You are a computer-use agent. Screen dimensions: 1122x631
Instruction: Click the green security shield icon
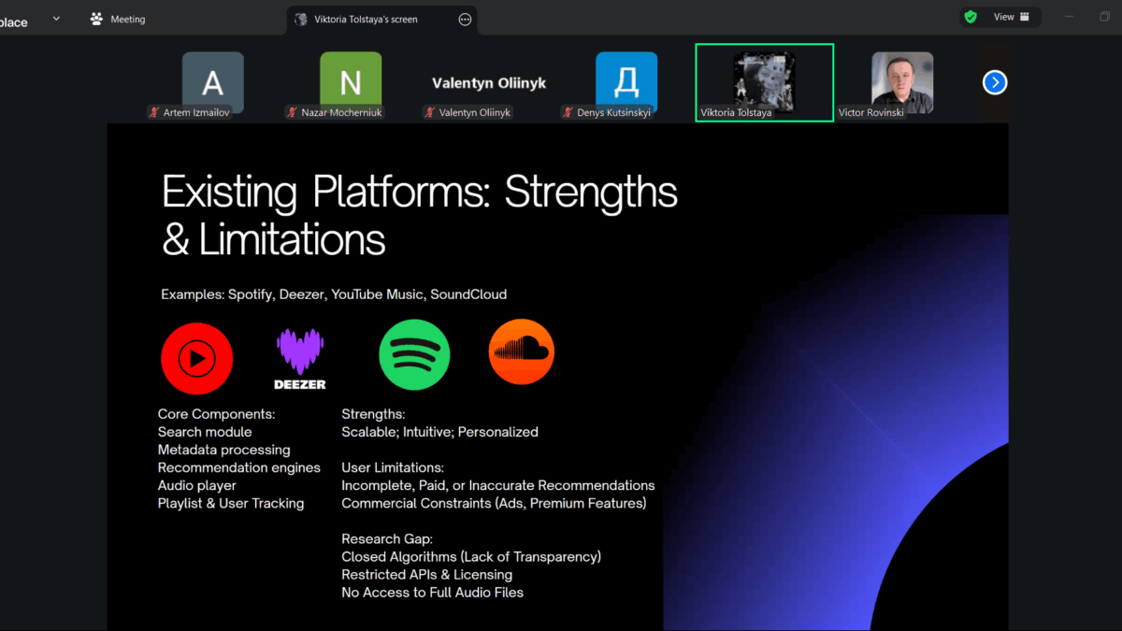click(971, 16)
